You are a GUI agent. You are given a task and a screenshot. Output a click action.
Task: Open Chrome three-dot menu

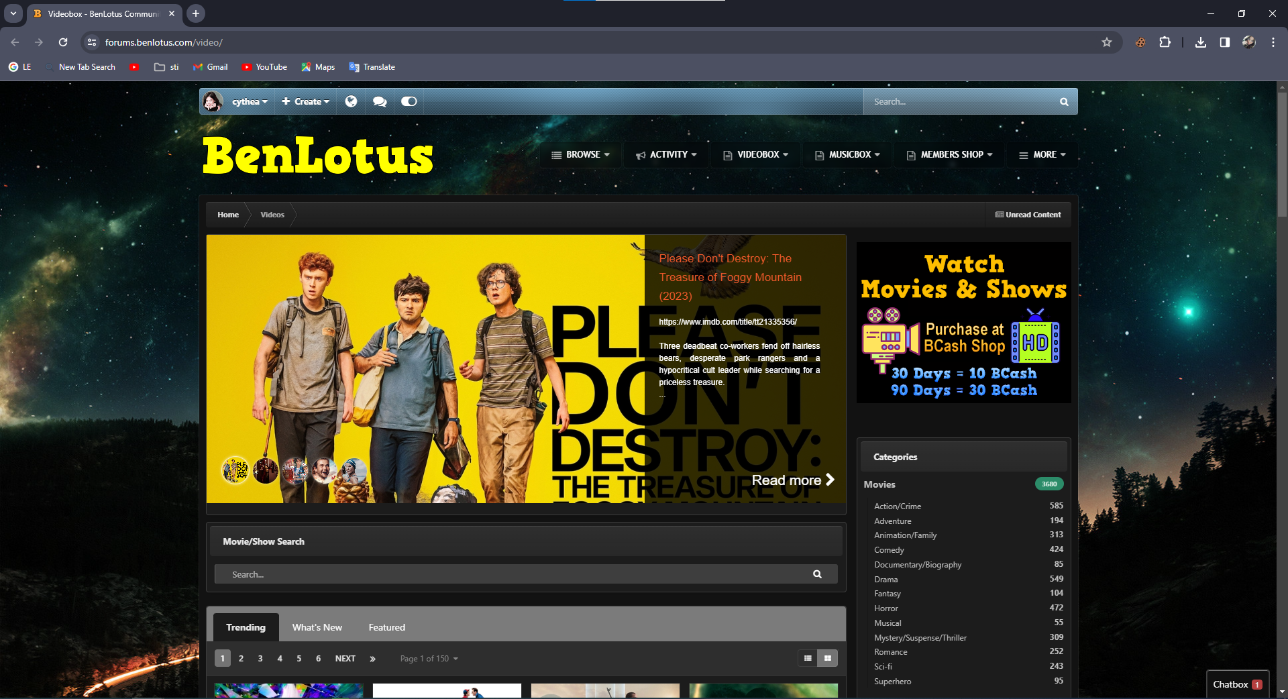1273,42
